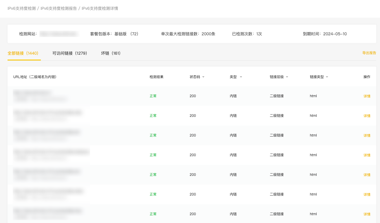Click the 导出报告 link
The height and width of the screenshot is (223, 380).
369,53
